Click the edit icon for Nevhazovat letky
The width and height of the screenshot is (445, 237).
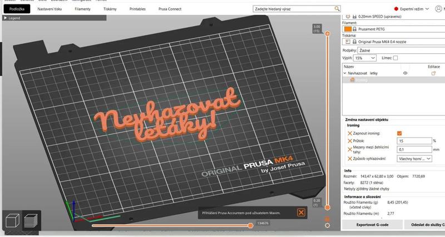[x=433, y=73]
